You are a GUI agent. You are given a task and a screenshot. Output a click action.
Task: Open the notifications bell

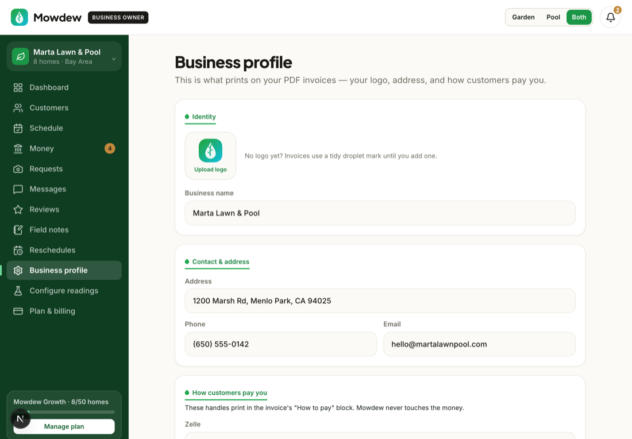pos(610,17)
